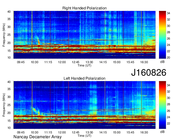This screenshot has width=173, height=140.
Task: Click "22" label on lower dB color bar
Action: [x=168, y=124]
